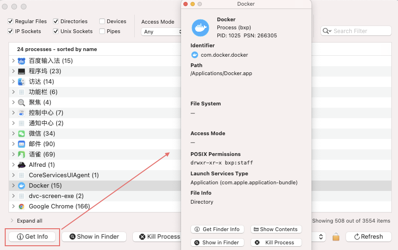Click Show Contents in Docker panel
398x250 pixels.
(x=276, y=229)
